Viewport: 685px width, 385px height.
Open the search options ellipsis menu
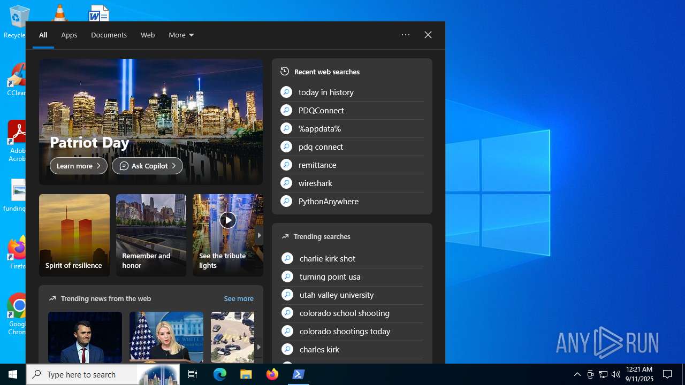coord(406,35)
